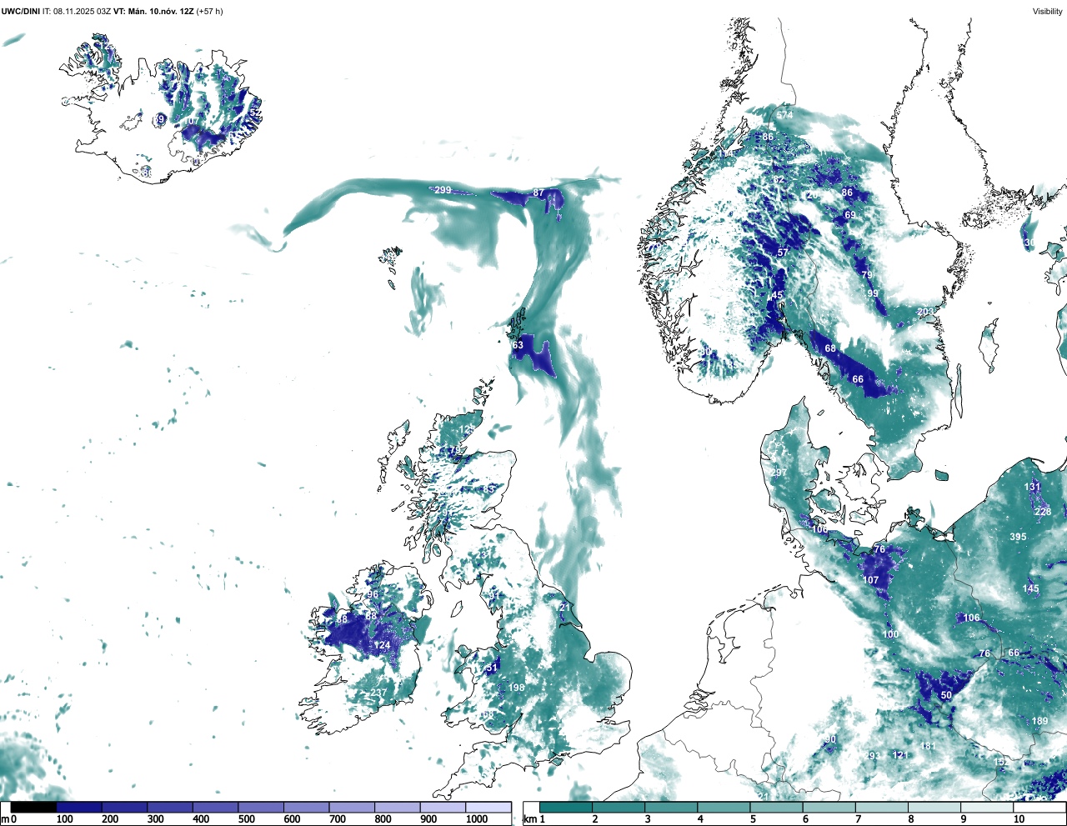Click the '237' value in southern Ireland
The image size is (1067, 826).
pyautogui.click(x=378, y=693)
